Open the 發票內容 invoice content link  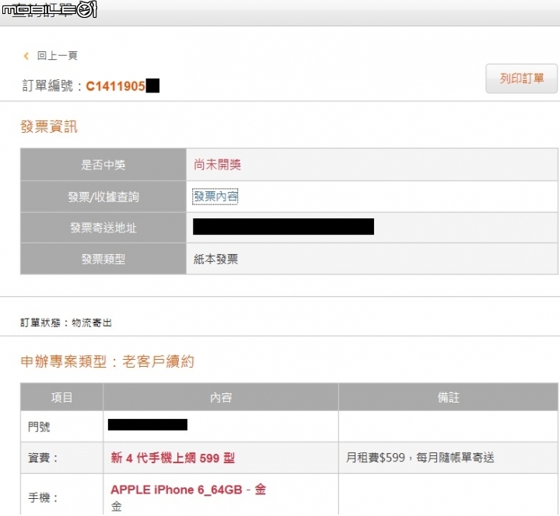point(215,197)
